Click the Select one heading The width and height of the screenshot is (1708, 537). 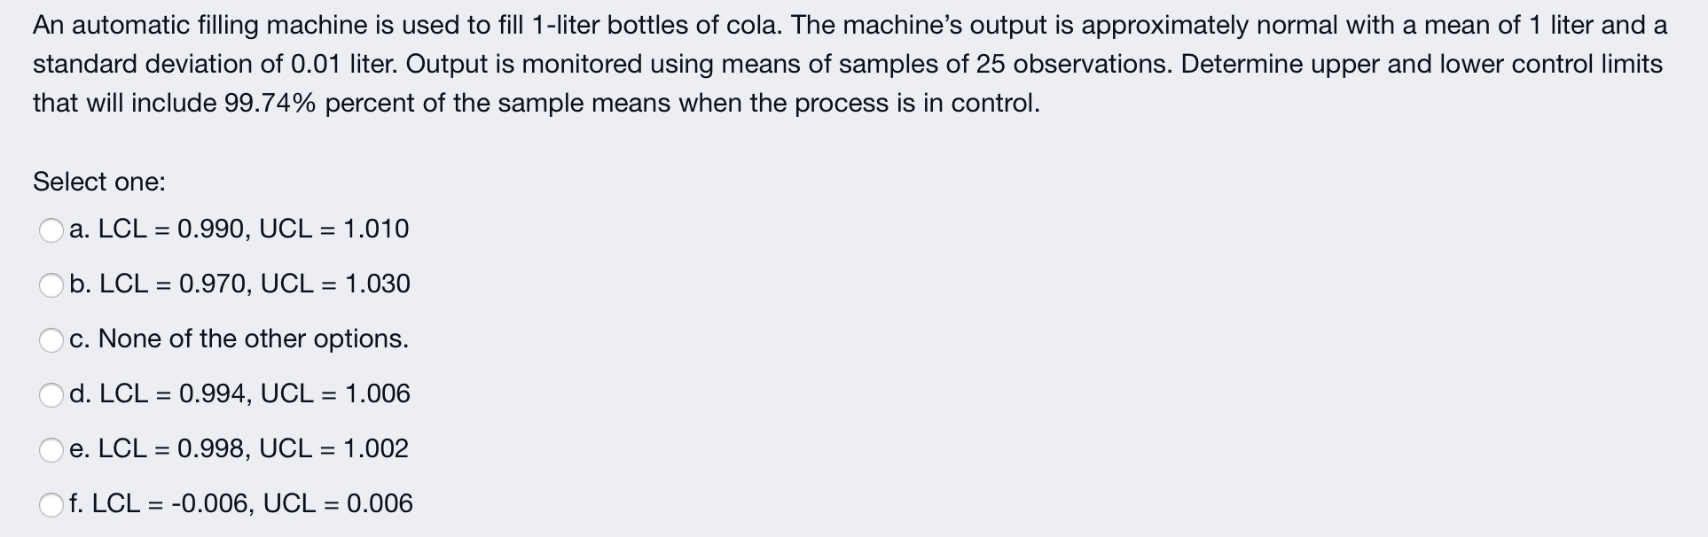point(98,182)
